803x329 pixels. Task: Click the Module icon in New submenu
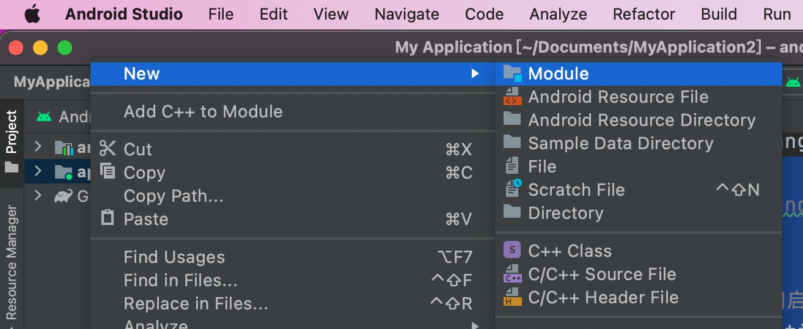pyautogui.click(x=512, y=74)
